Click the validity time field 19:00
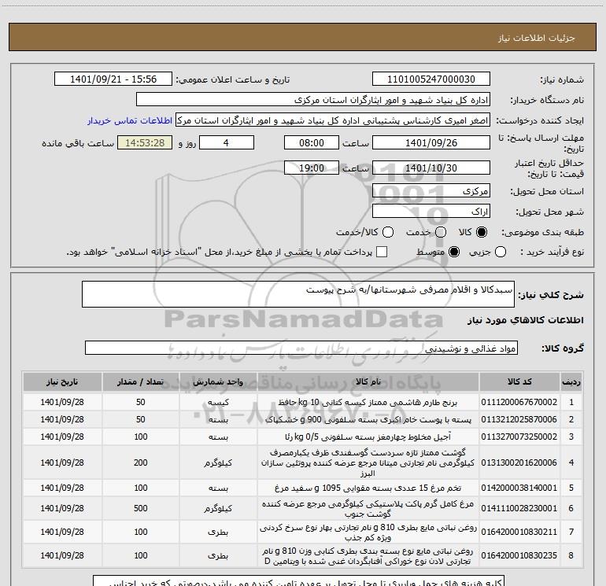Screen dimensions: 606x586 pos(312,168)
